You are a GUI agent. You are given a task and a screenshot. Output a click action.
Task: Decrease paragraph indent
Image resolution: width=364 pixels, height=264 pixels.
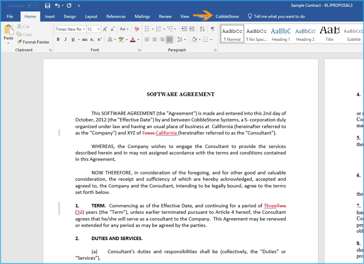click(x=184, y=29)
